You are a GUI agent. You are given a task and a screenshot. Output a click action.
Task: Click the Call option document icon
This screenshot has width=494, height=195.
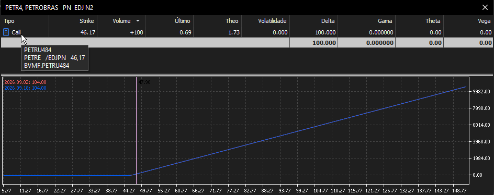pos(6,32)
